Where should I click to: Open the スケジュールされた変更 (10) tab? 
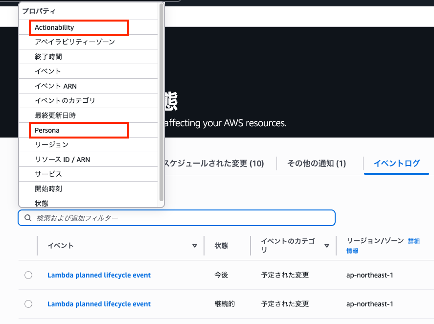click(213, 163)
